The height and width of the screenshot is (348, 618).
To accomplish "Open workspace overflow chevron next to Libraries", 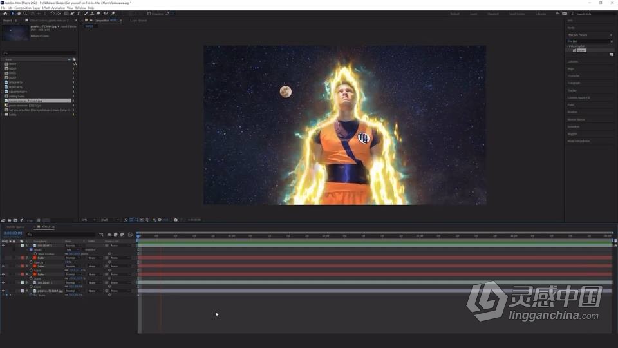I will (x=557, y=14).
